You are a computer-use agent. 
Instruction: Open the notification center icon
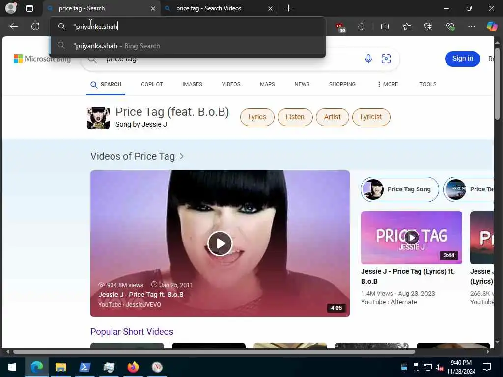coord(487,367)
